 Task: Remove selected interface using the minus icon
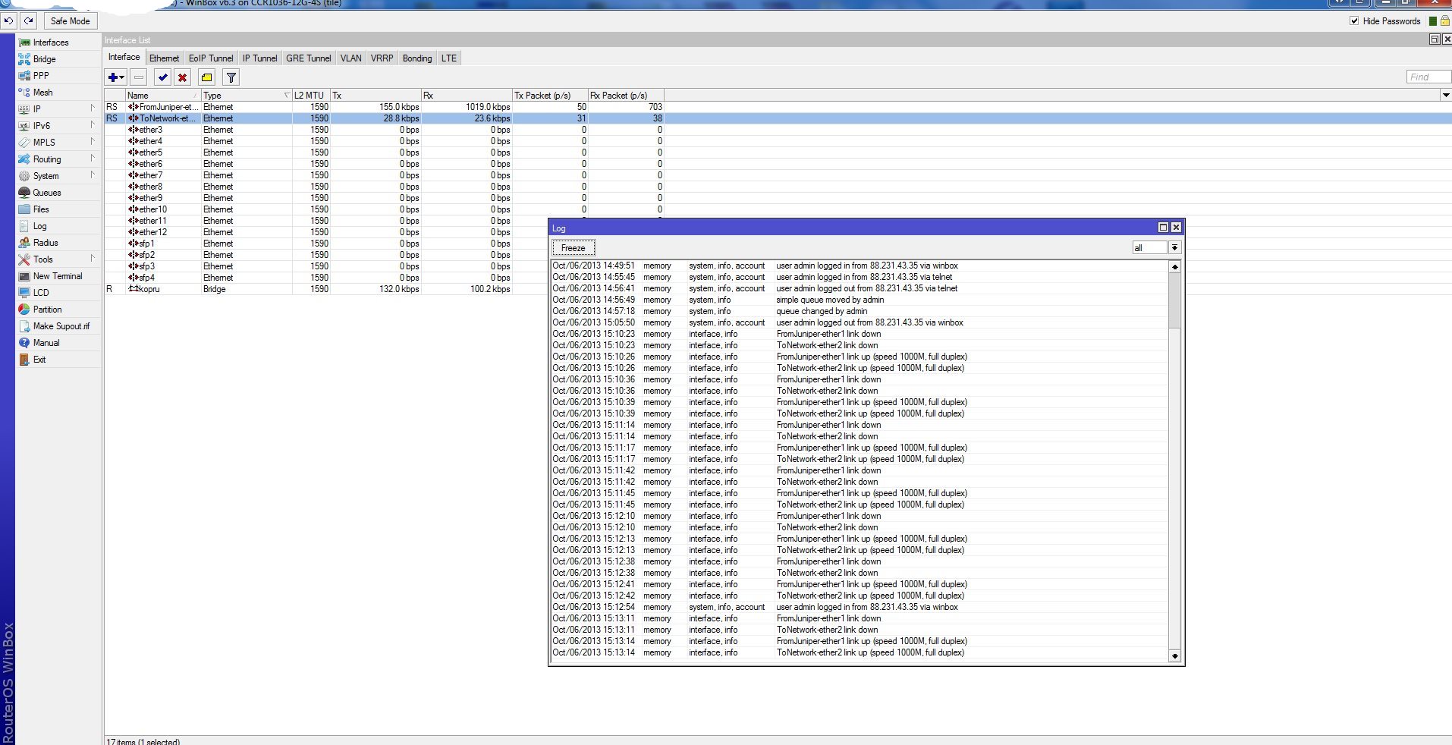pos(138,77)
